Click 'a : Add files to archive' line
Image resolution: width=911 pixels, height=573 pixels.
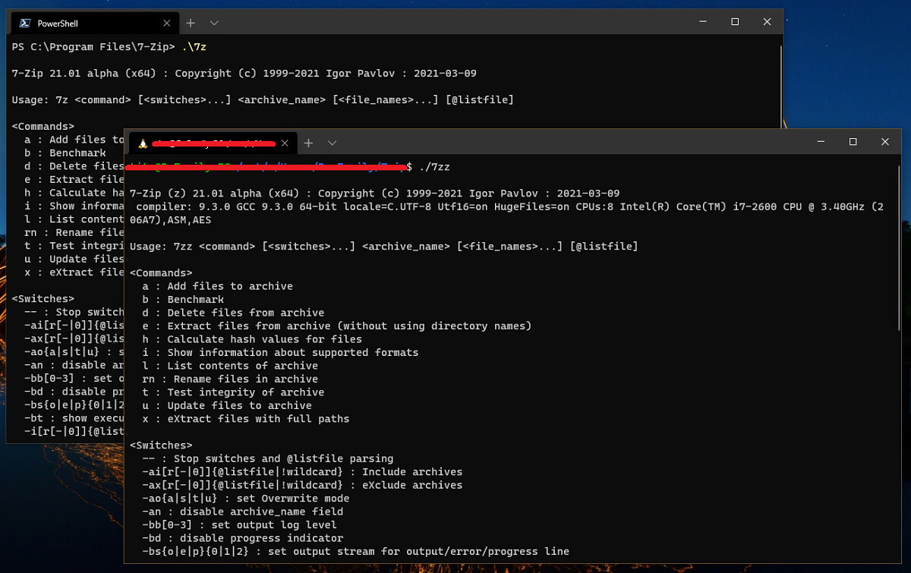coord(217,286)
